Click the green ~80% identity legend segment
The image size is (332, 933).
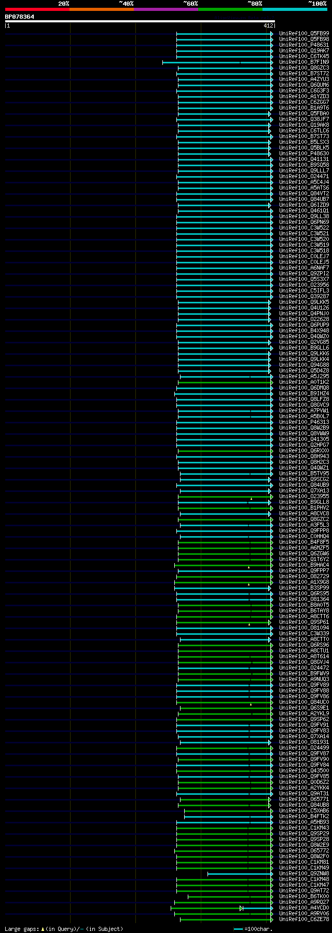230,9
